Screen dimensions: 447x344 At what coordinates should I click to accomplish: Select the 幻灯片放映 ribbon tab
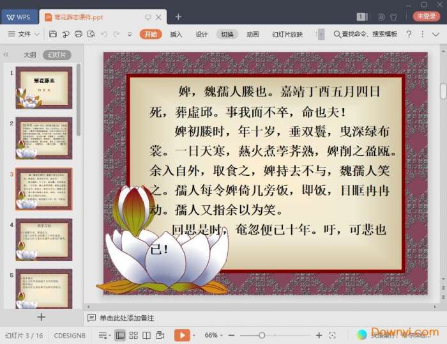[287, 35]
